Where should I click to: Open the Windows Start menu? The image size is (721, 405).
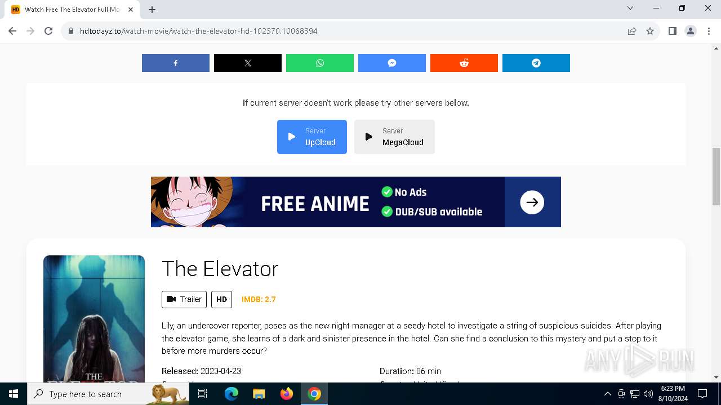coord(14,394)
